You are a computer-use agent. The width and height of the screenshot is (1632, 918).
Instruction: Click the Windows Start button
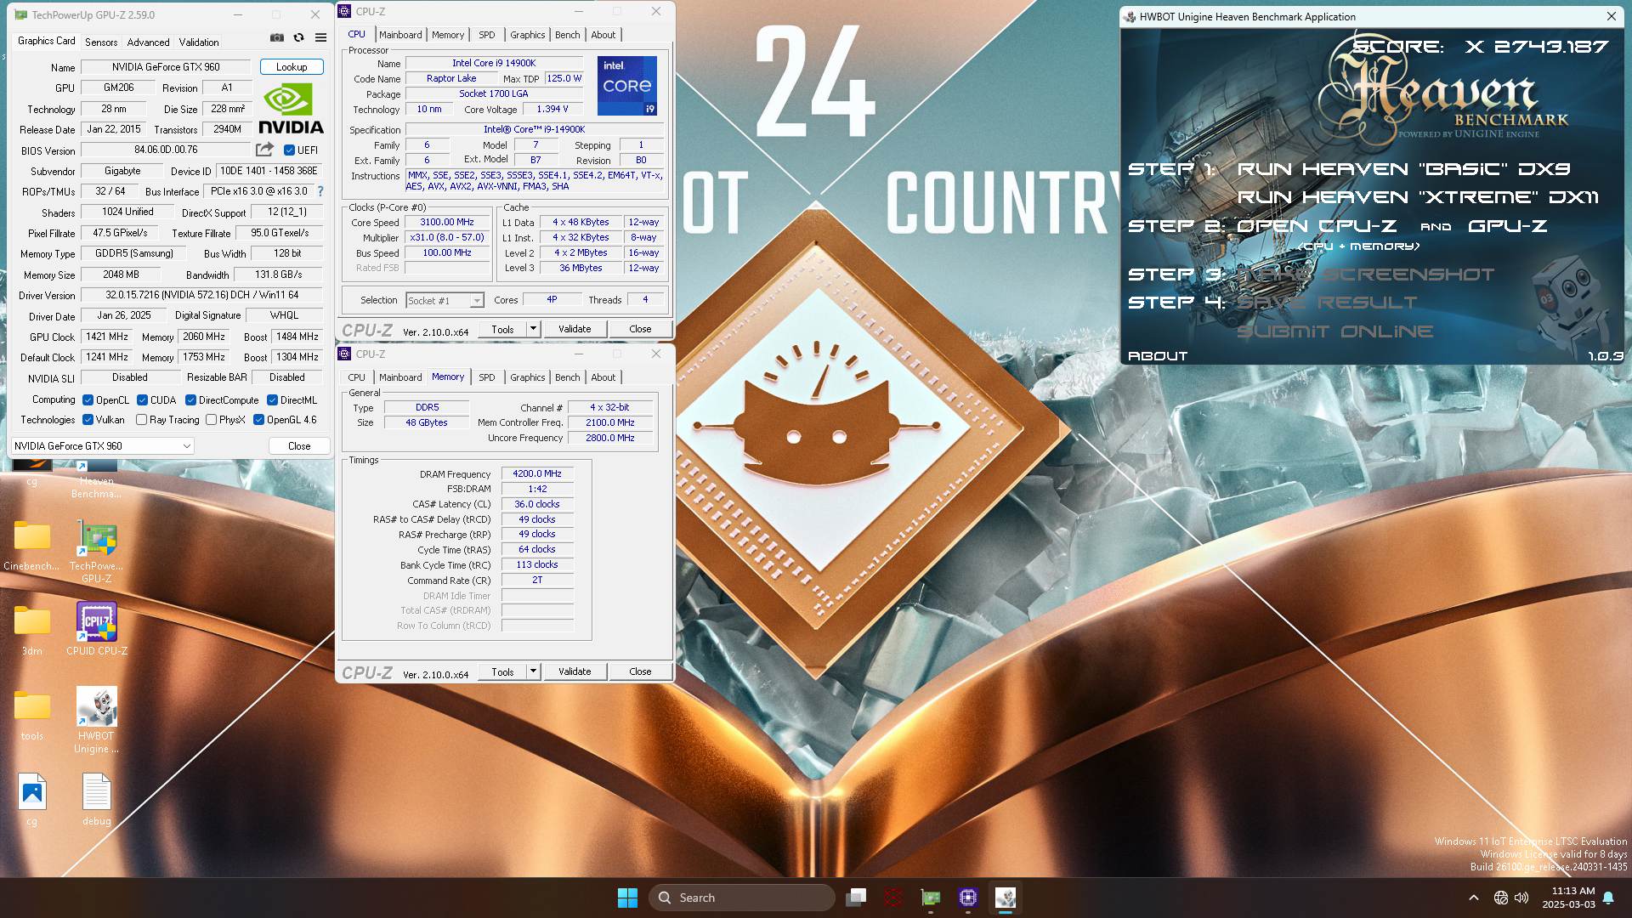(627, 898)
